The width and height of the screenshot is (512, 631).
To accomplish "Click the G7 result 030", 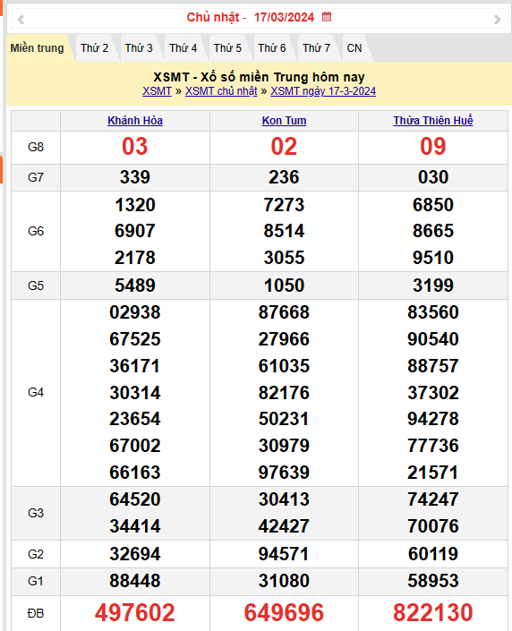I will click(432, 177).
